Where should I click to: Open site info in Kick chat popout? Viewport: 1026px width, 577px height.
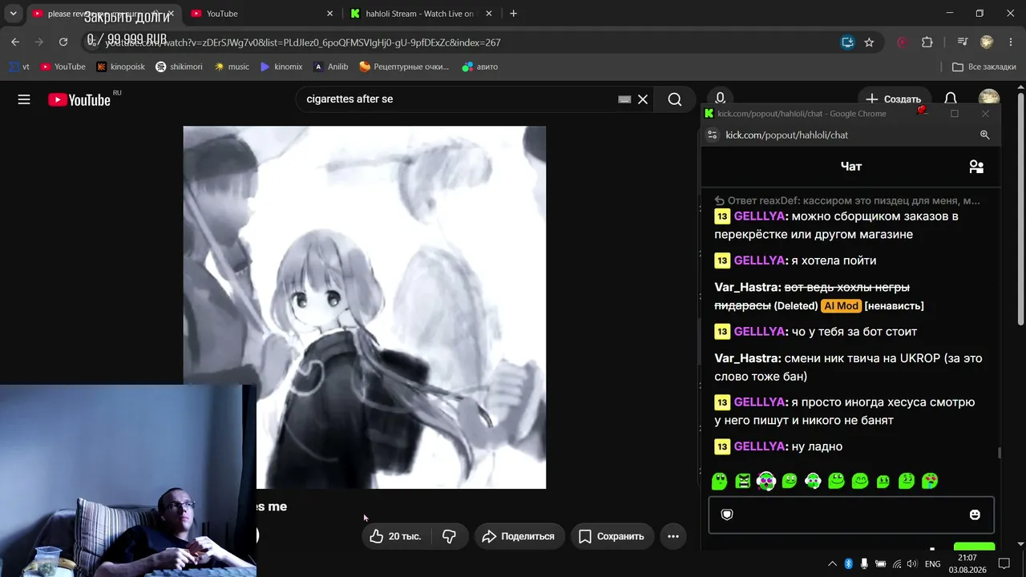click(x=712, y=135)
